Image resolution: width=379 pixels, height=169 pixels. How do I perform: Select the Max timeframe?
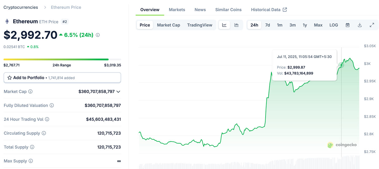click(318, 25)
